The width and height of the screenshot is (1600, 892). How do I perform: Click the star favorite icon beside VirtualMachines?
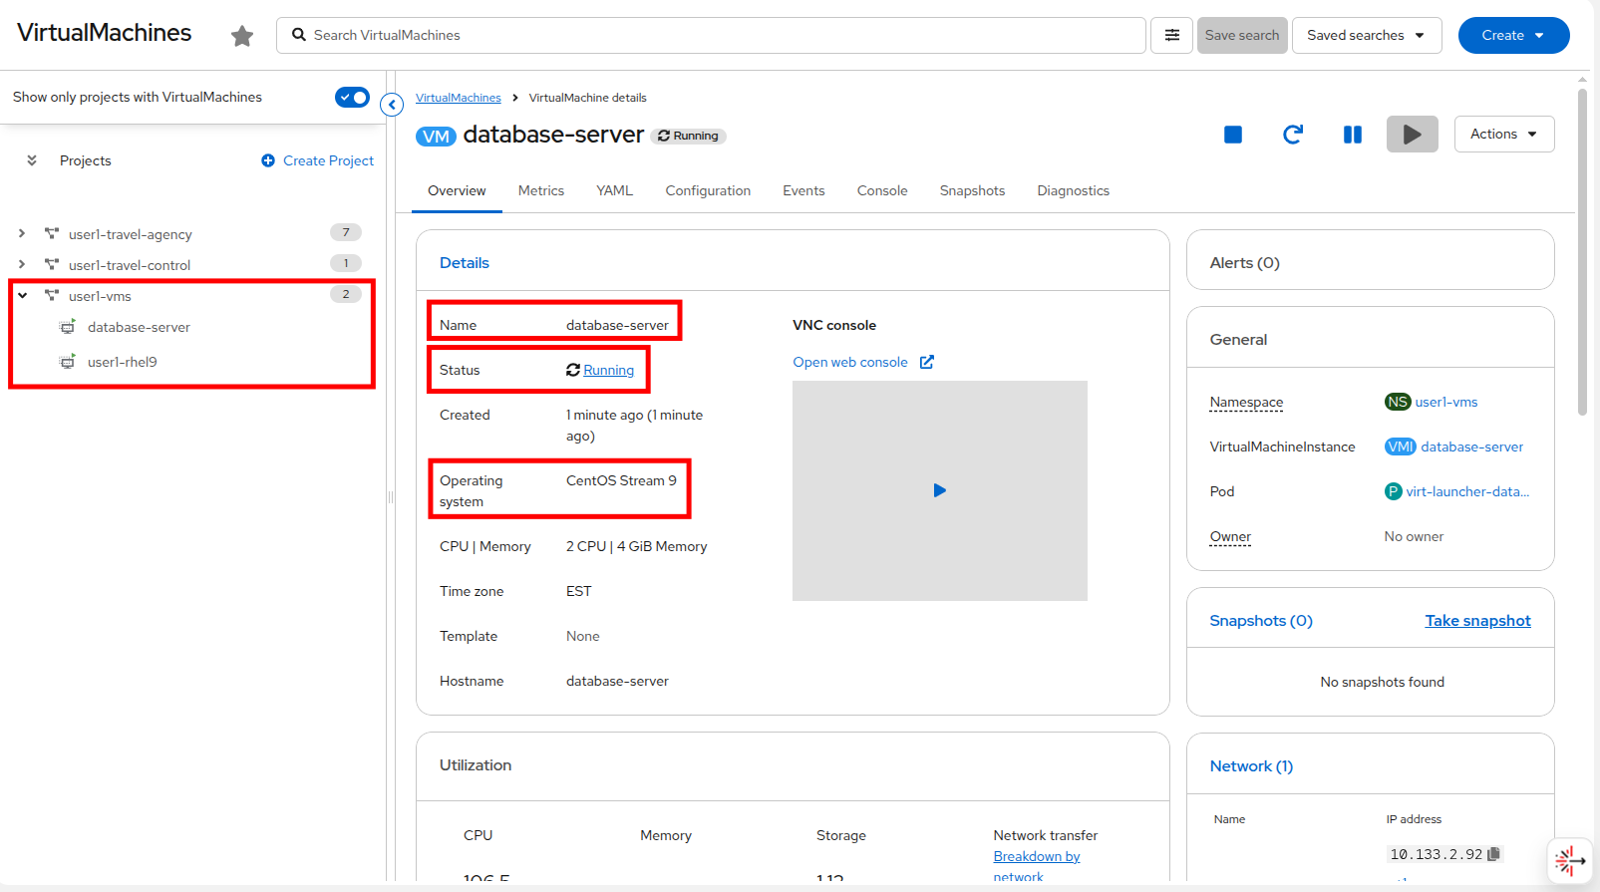click(x=242, y=37)
